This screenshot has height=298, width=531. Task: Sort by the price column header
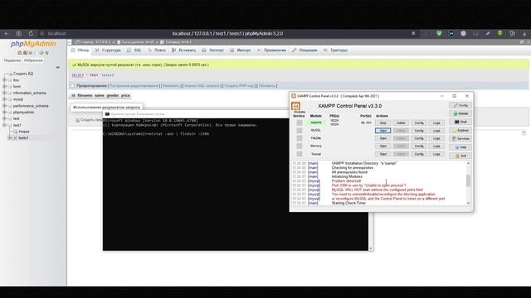pos(125,96)
